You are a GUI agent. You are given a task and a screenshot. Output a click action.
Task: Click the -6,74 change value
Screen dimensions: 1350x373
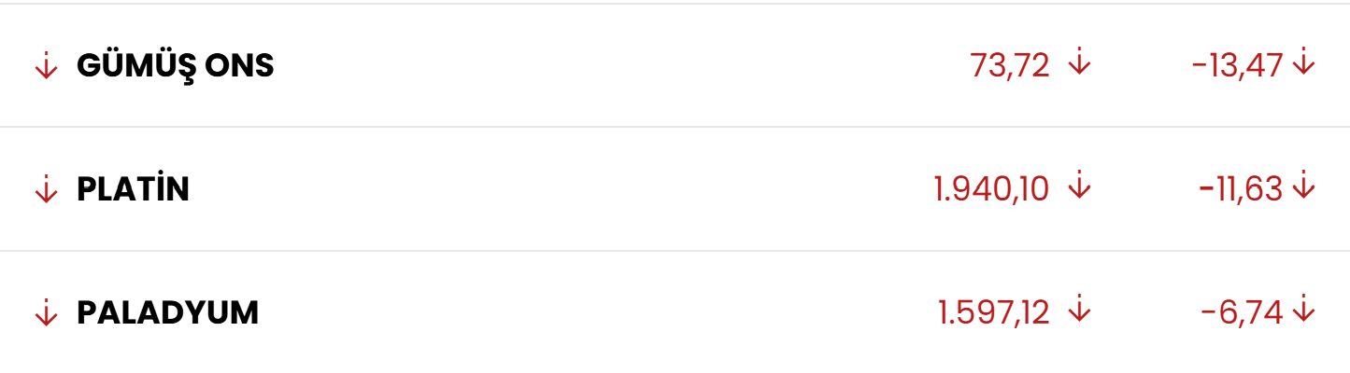click(1243, 314)
